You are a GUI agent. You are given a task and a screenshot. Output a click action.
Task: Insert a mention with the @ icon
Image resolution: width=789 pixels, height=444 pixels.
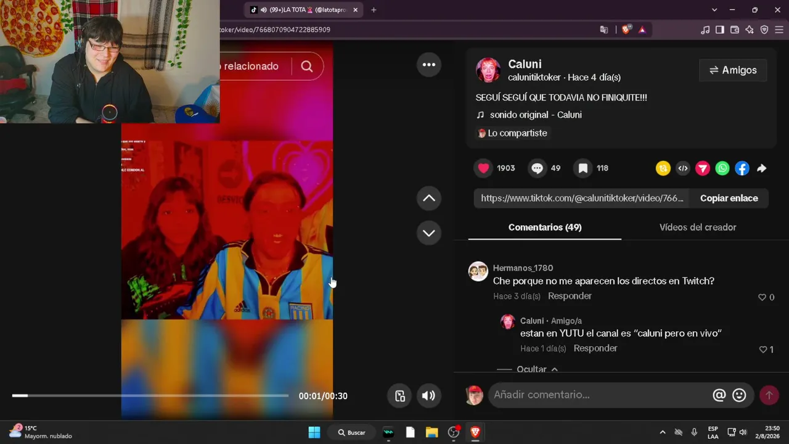tap(719, 395)
